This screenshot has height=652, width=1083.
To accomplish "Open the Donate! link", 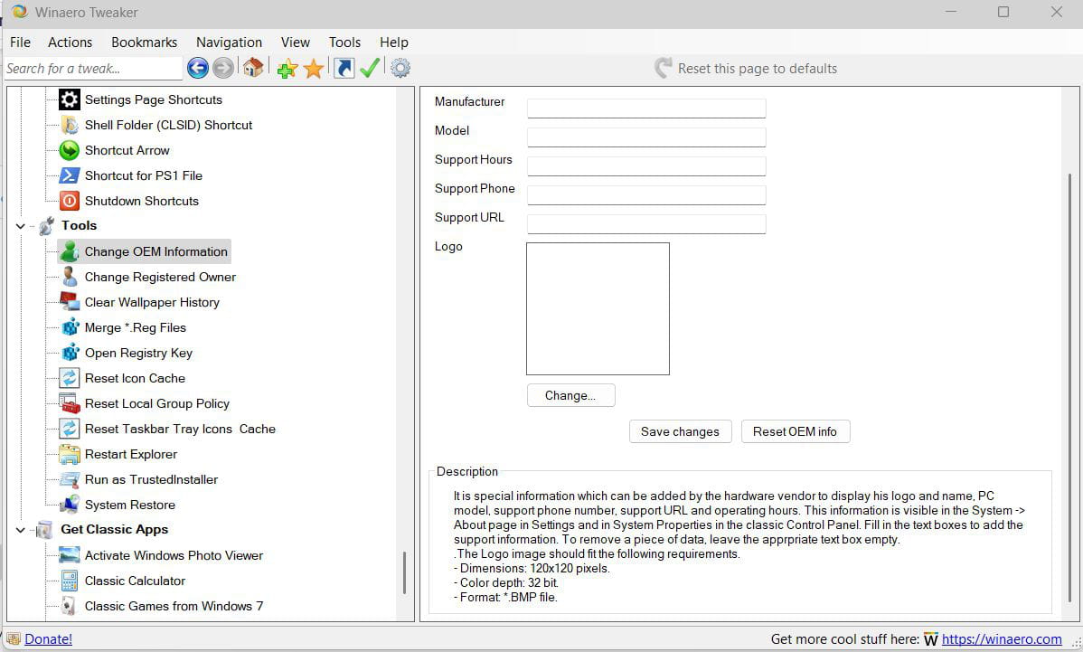I will click(x=48, y=638).
